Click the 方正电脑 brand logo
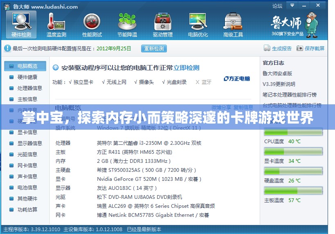 click(237, 79)
